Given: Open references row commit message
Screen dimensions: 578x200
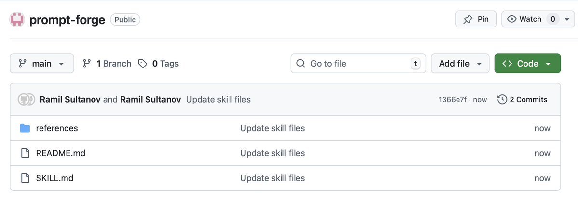Looking at the screenshot, I should (272, 128).
